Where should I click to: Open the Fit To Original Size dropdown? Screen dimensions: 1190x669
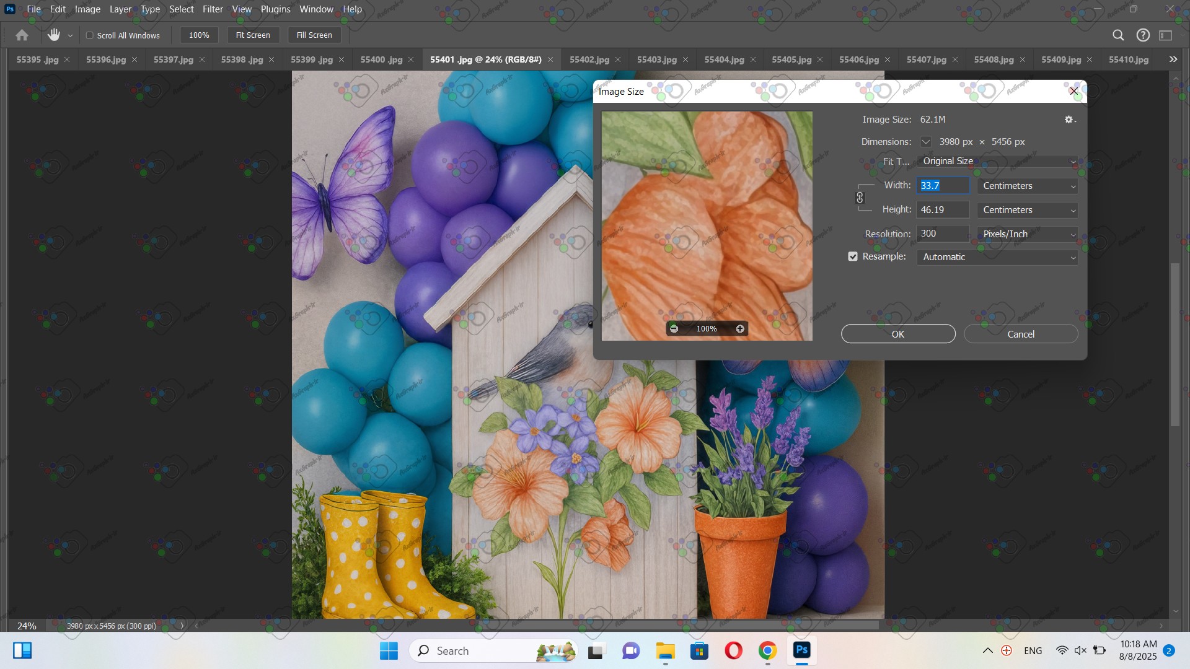tap(997, 161)
